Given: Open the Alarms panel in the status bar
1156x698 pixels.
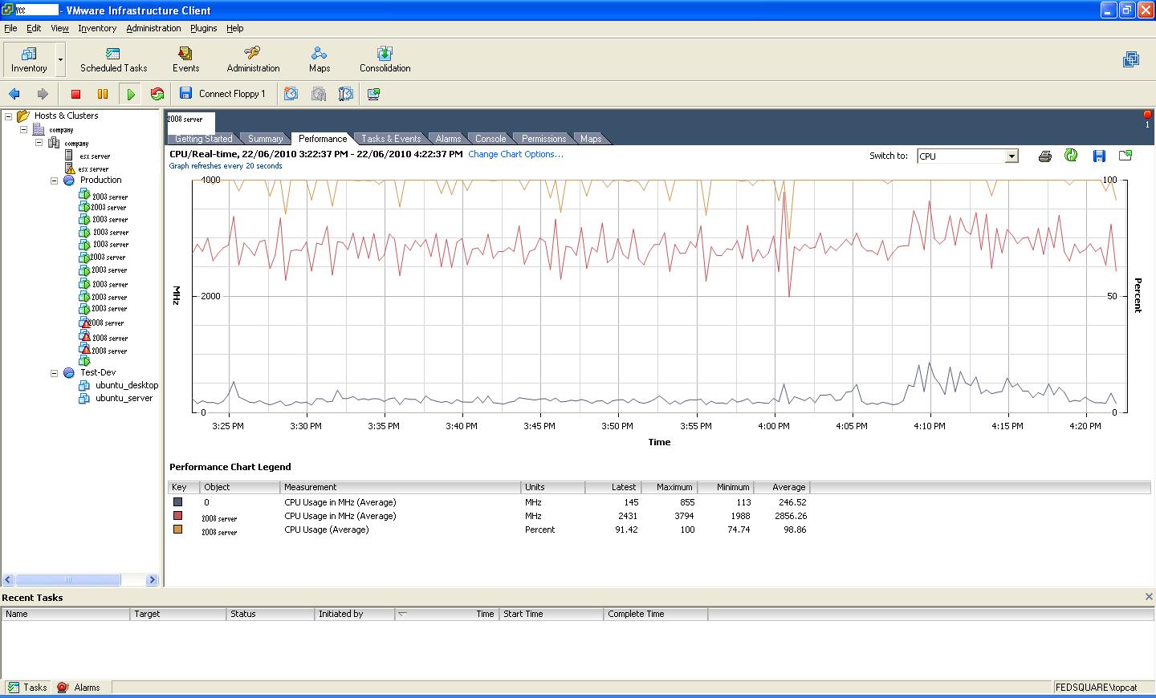Looking at the screenshot, I should (x=79, y=688).
